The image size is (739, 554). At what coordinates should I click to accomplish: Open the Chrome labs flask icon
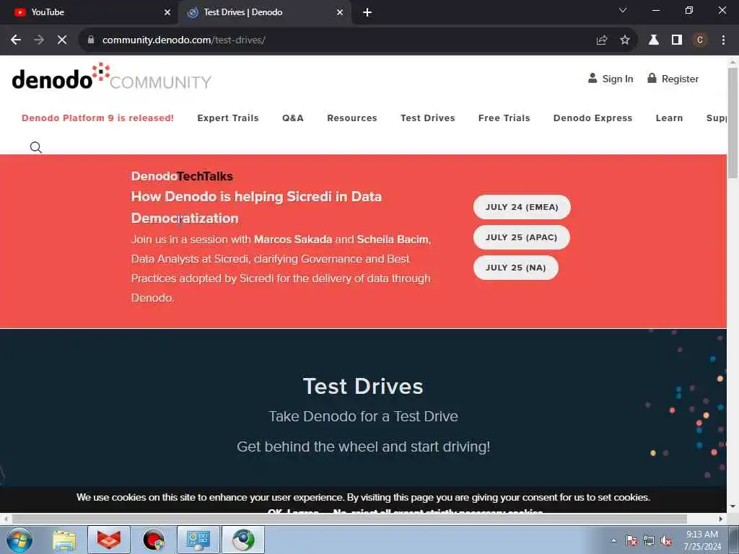click(653, 40)
